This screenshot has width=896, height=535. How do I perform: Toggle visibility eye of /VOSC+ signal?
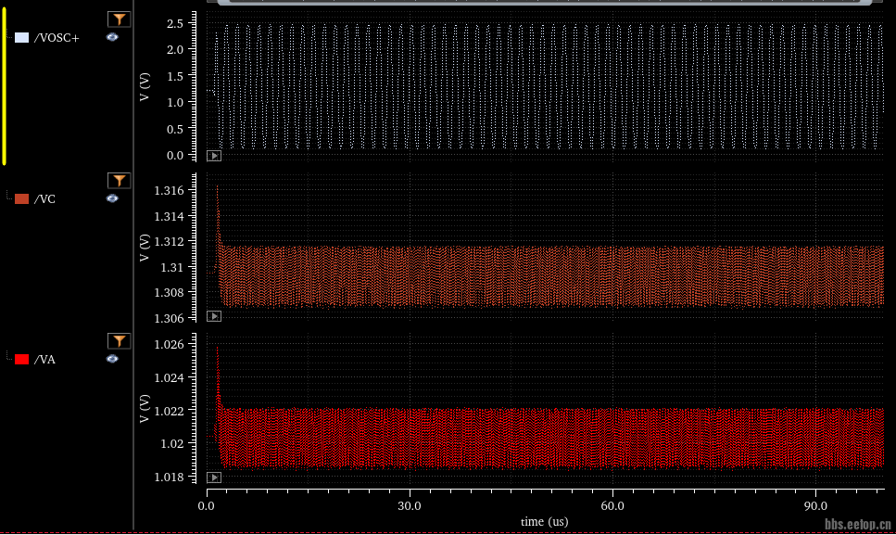click(x=112, y=37)
